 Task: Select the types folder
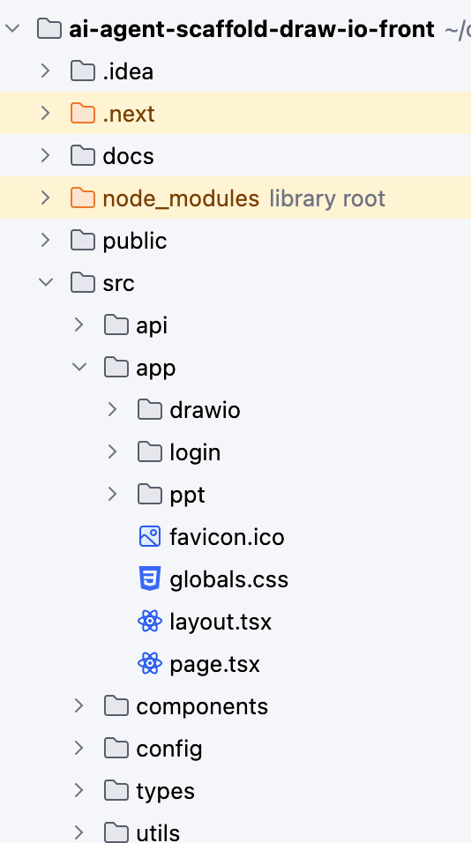click(x=235, y=791)
